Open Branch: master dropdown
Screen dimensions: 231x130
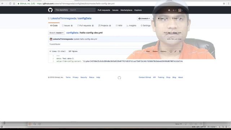[56, 33]
